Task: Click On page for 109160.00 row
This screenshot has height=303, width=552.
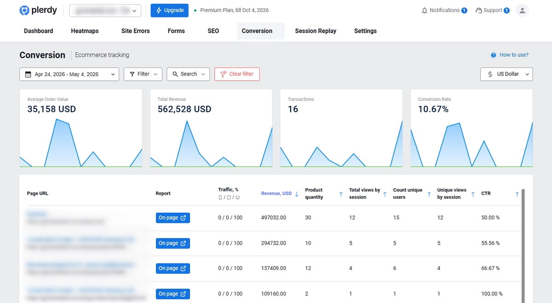Action: 173,294
